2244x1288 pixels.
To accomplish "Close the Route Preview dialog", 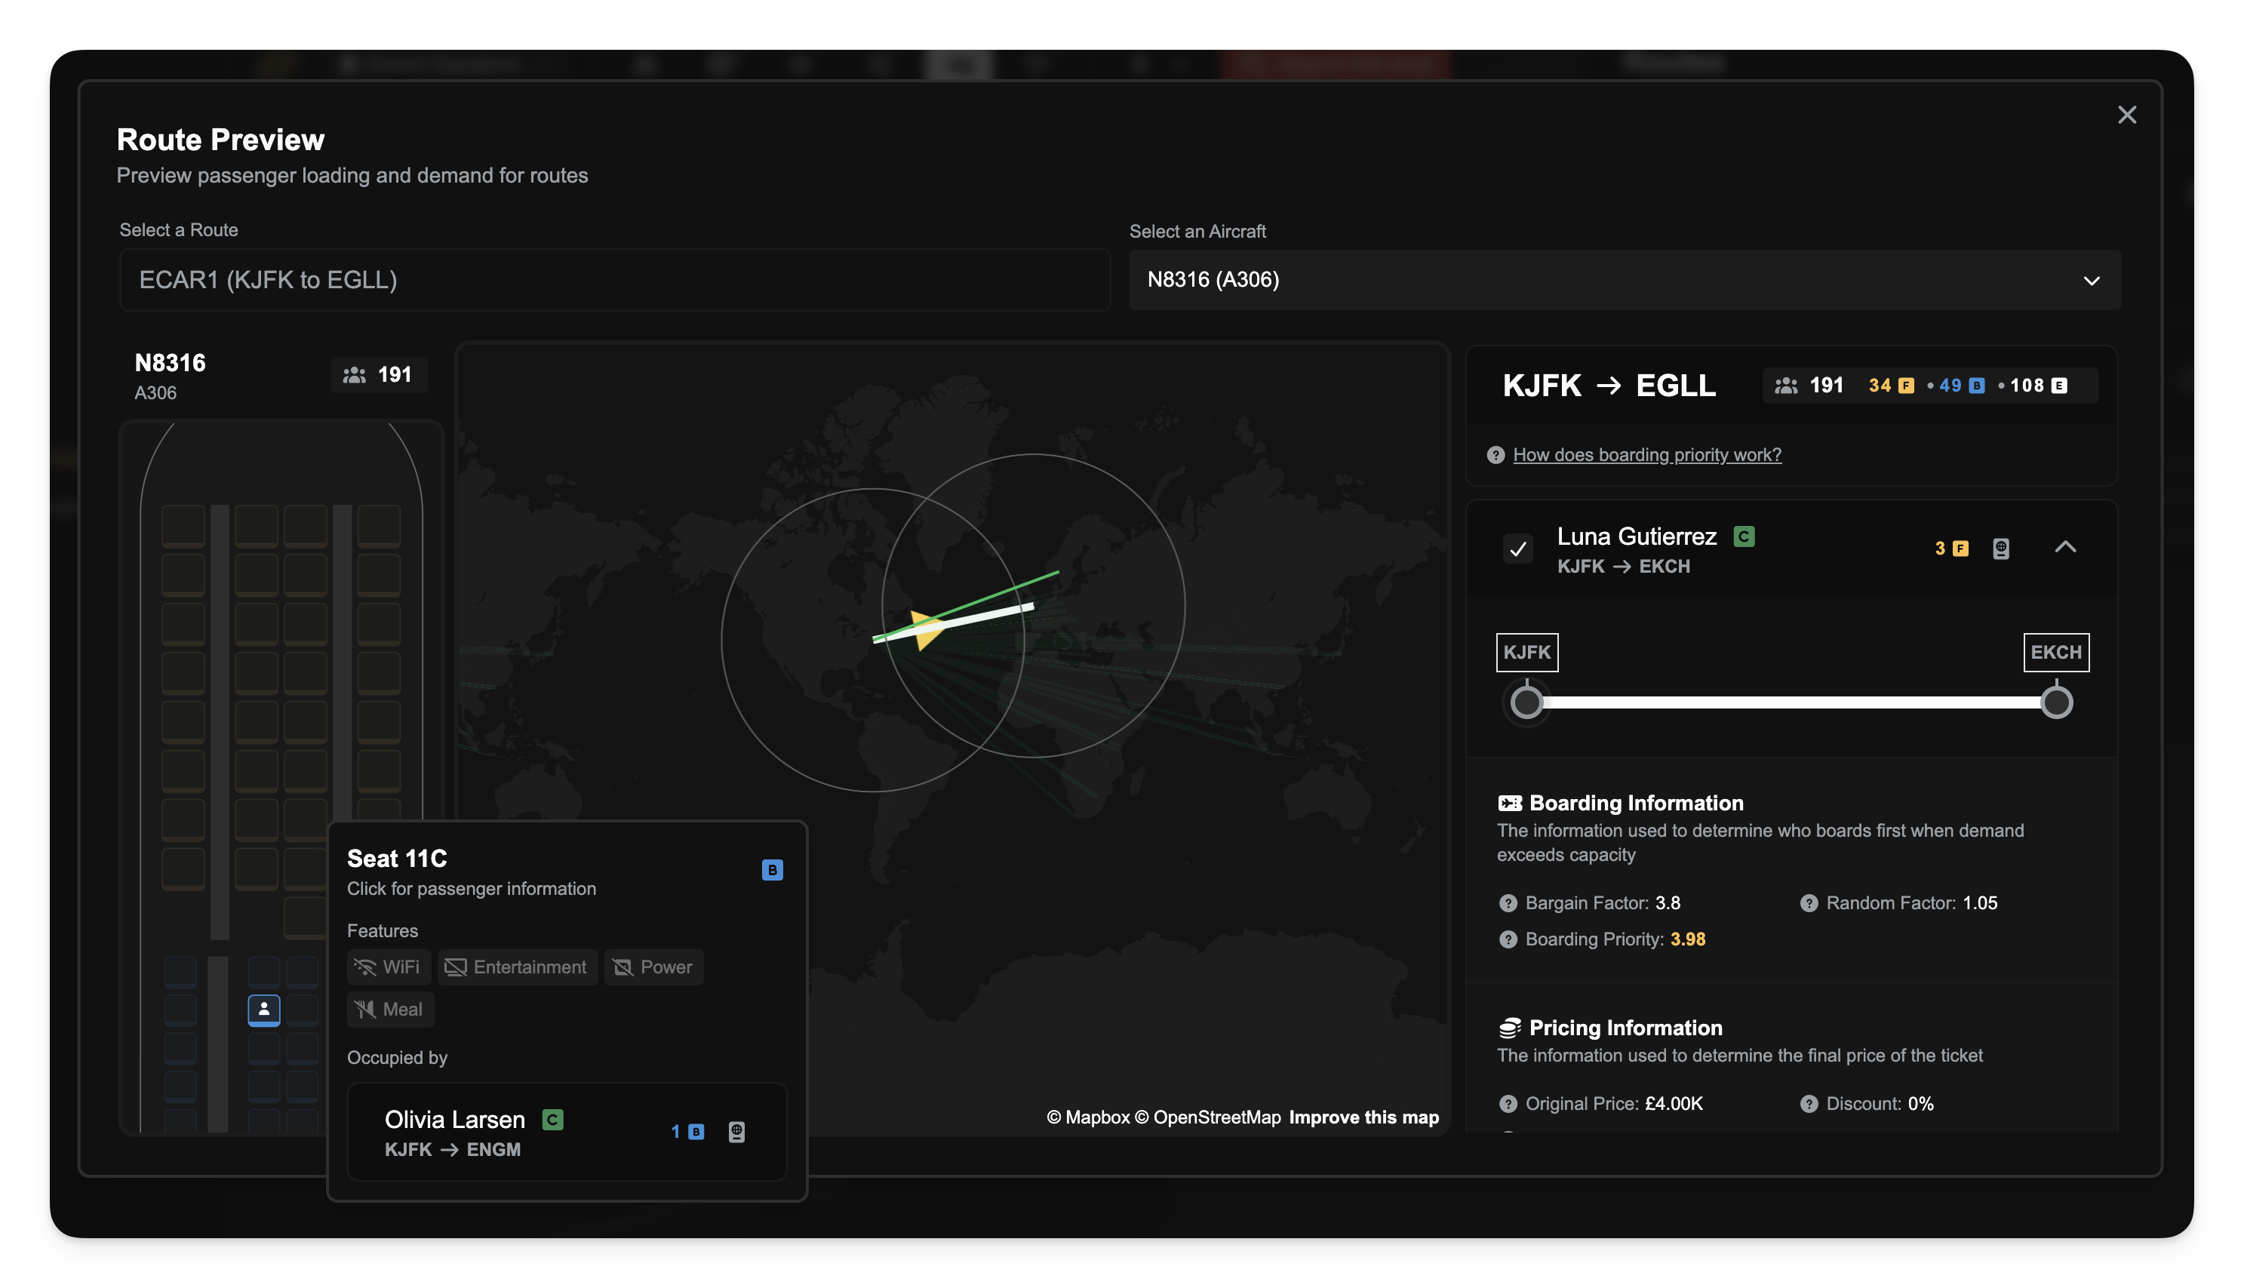I will click(x=2126, y=115).
